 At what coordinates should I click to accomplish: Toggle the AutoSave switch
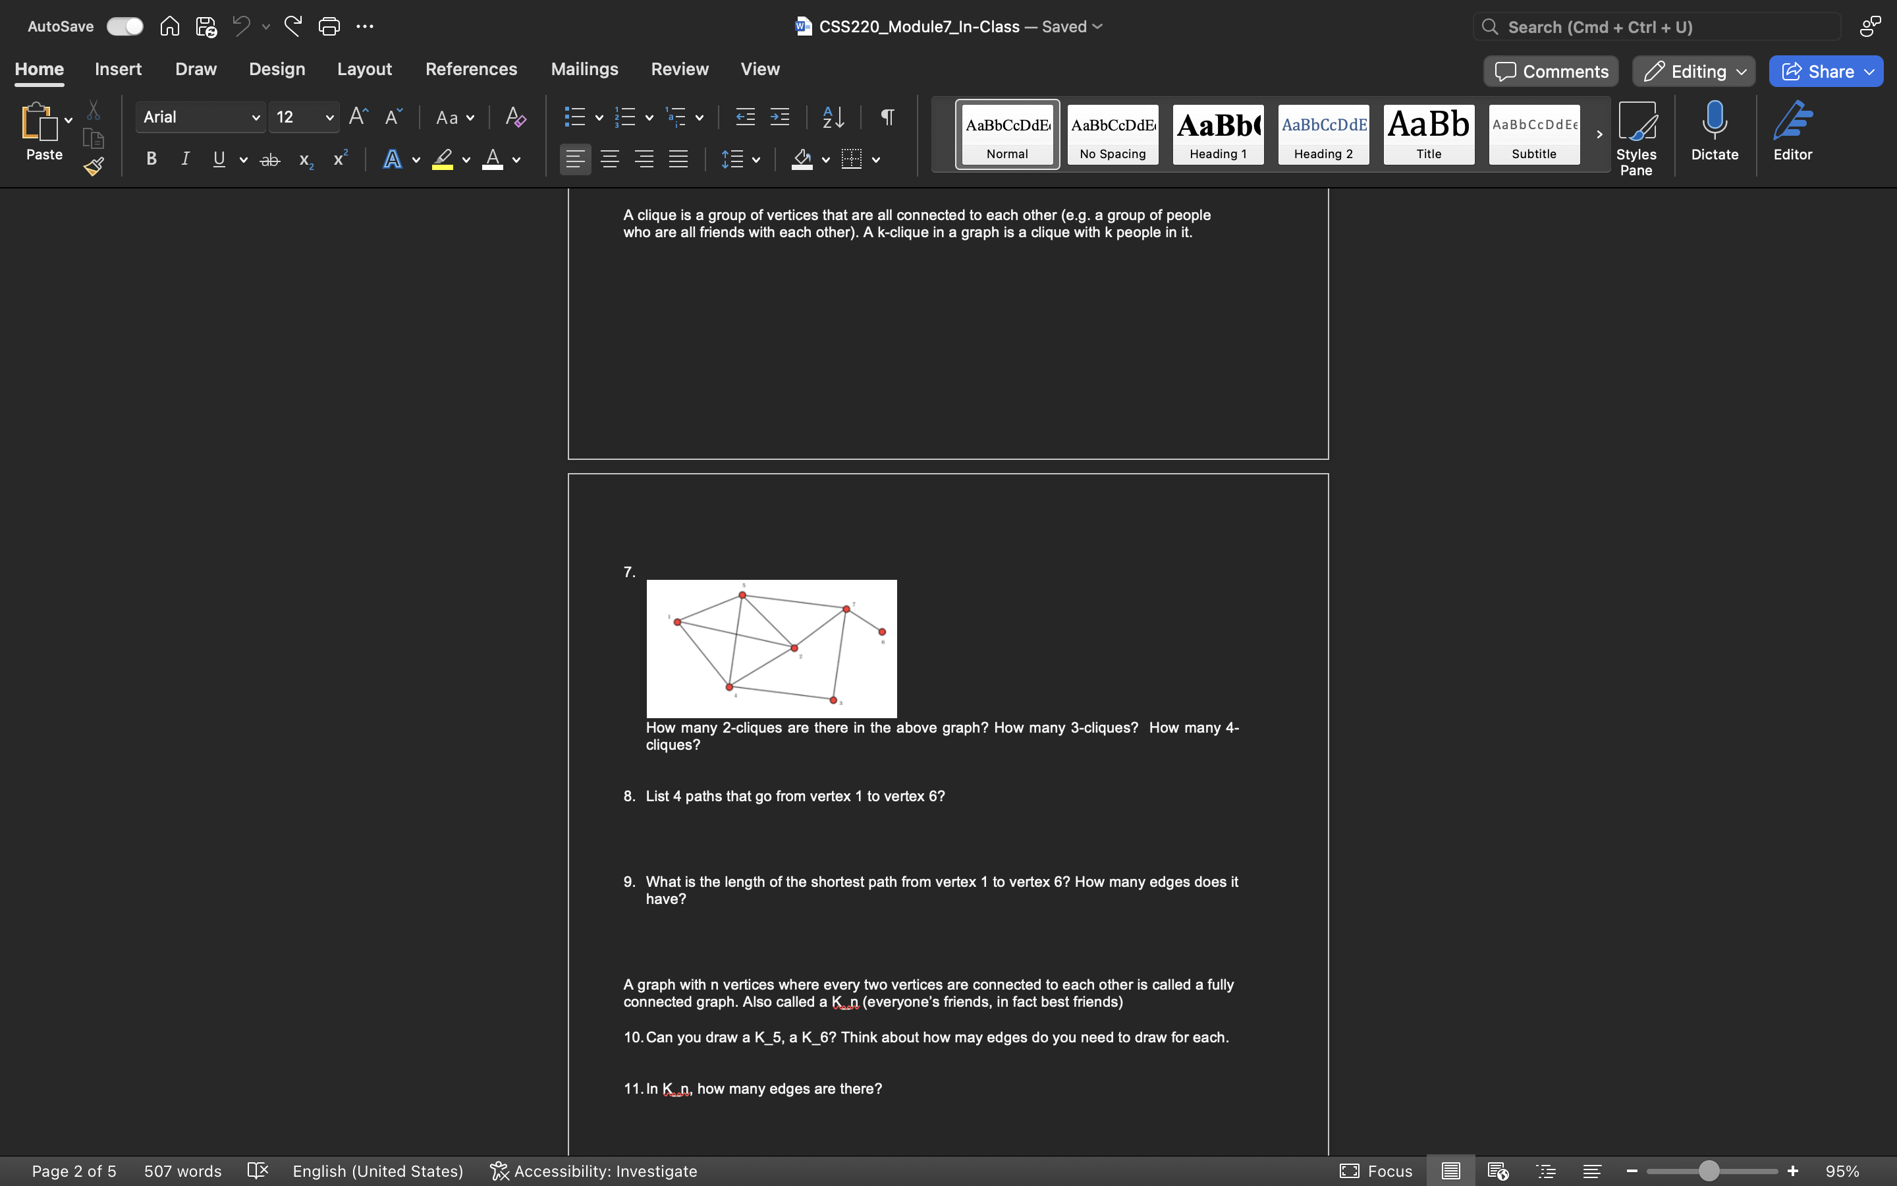click(x=124, y=26)
